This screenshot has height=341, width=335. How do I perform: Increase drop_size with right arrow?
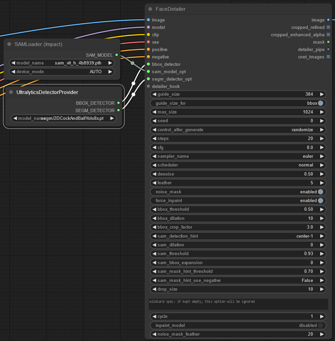coord(322,289)
